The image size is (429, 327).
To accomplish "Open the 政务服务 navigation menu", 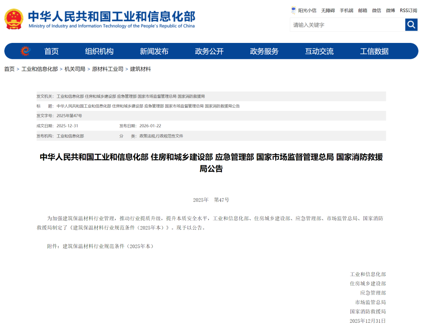I will tap(264, 51).
